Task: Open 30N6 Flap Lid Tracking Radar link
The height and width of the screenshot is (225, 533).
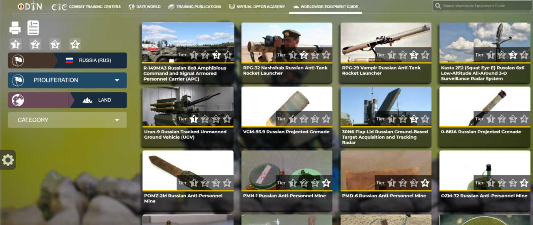Action: click(x=385, y=137)
